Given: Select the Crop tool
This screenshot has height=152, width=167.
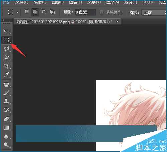Looking at the screenshot, I should tap(6, 66).
